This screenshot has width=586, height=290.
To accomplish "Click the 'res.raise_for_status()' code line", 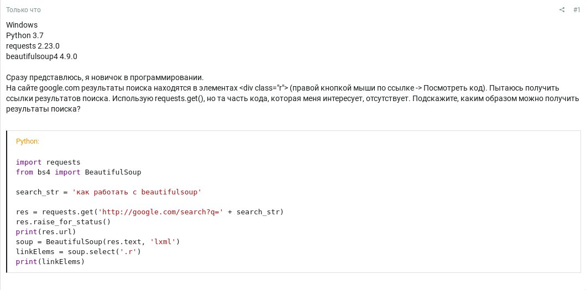I will (63, 222).
